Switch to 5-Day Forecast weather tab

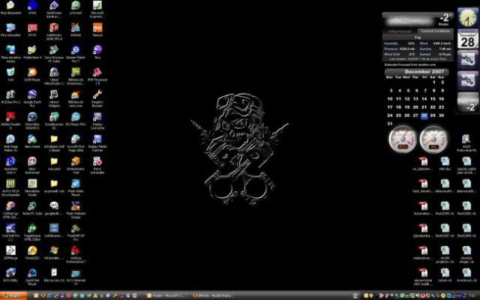(400, 31)
